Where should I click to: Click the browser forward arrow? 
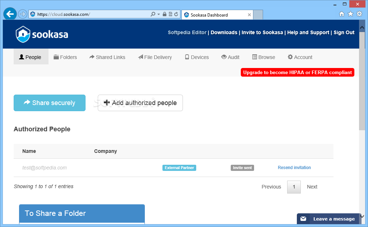23,14
